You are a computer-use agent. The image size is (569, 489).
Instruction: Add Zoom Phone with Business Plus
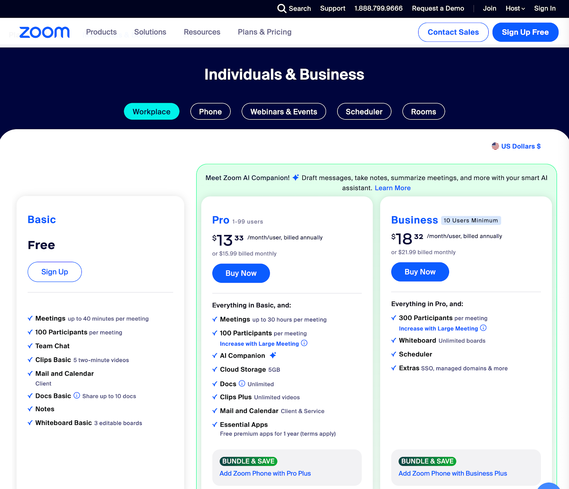(453, 473)
